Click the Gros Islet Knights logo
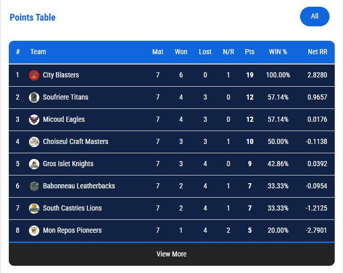Screen dimensions: 343x273 pyautogui.click(x=34, y=164)
